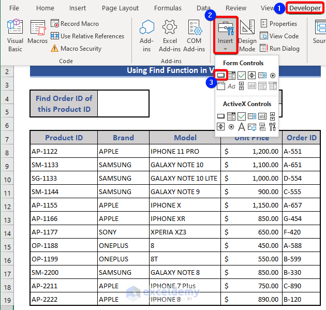
Task: Select cell containing XPERIA XZ3
Action: click(x=185, y=232)
